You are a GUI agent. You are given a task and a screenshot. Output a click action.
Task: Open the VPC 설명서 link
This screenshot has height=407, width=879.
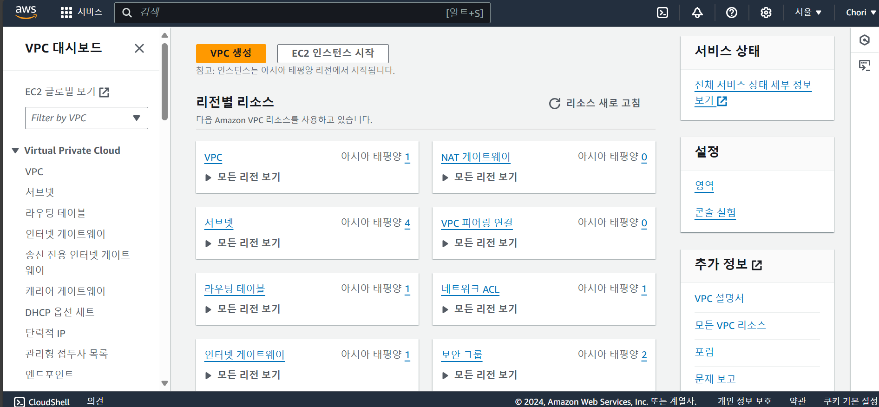719,298
